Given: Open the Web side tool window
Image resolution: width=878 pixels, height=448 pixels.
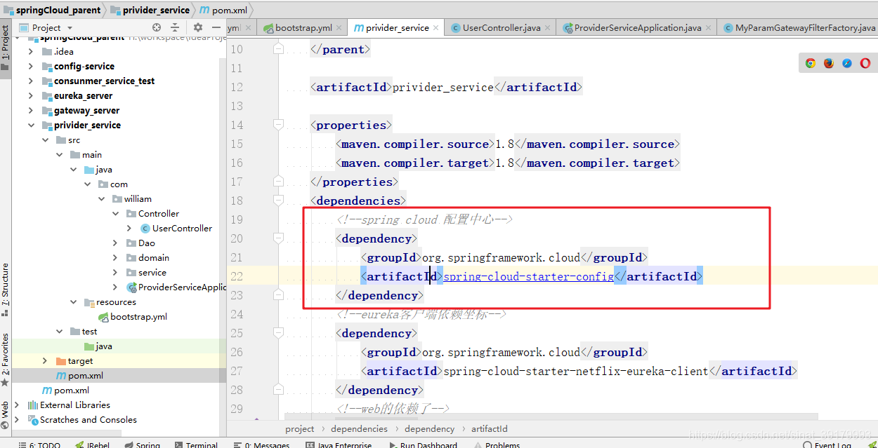Looking at the screenshot, I should [x=5, y=414].
